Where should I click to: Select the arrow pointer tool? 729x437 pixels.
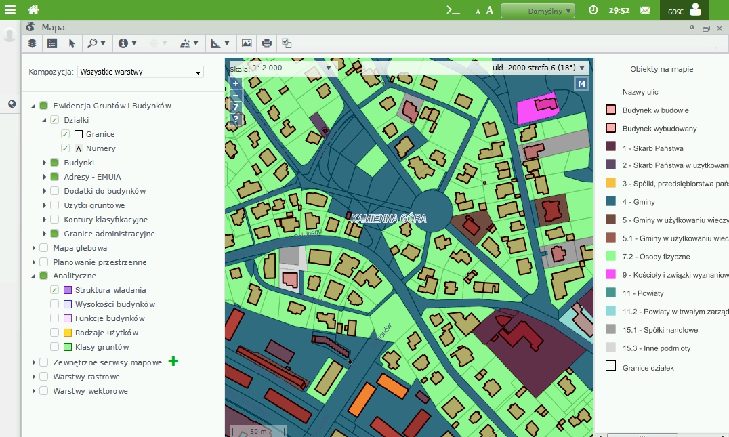click(72, 43)
